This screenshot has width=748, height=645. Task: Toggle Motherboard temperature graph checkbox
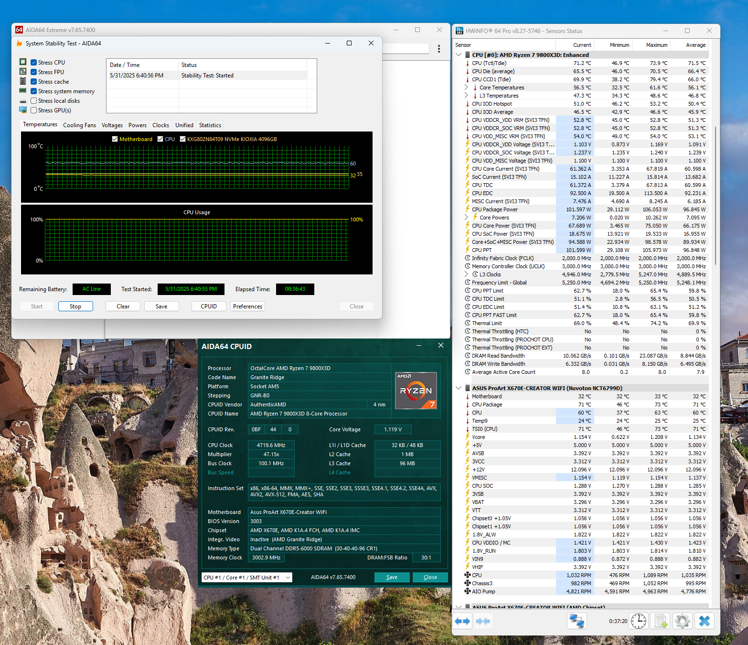click(x=115, y=139)
